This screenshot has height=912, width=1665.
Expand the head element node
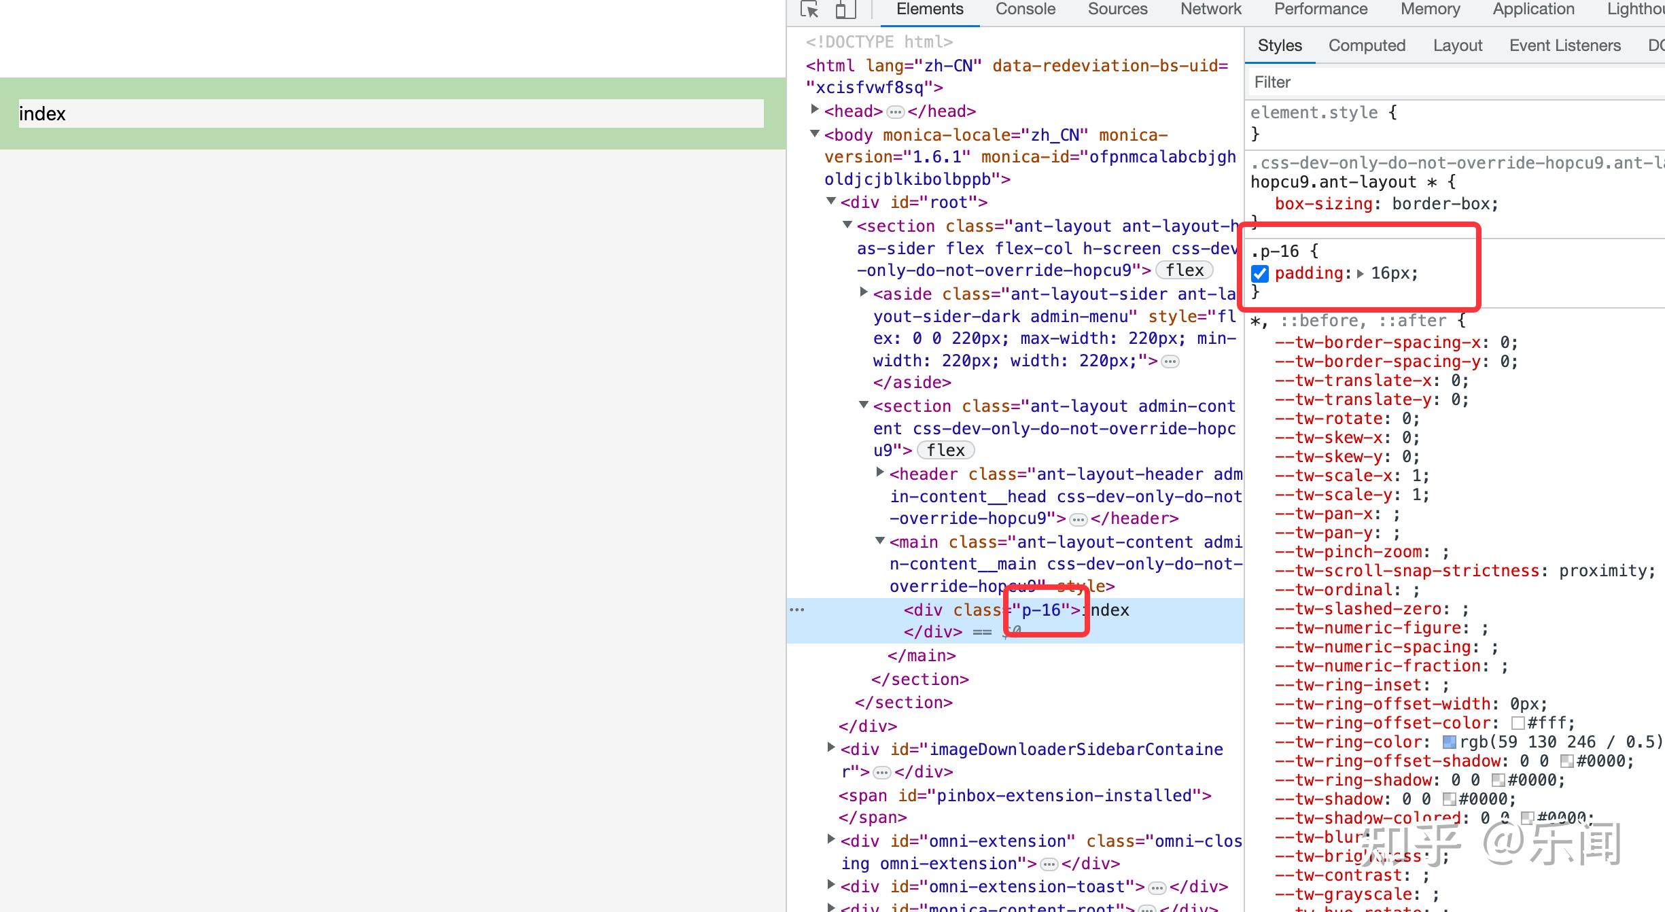coord(815,109)
